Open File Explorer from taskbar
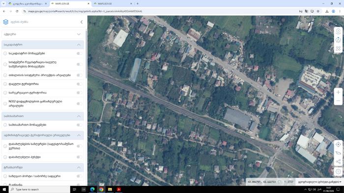Viewport: 344px width, 193px height. click(110, 190)
